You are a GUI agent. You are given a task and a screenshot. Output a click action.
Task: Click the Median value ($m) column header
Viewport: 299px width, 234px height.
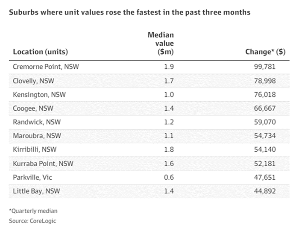tap(161, 43)
